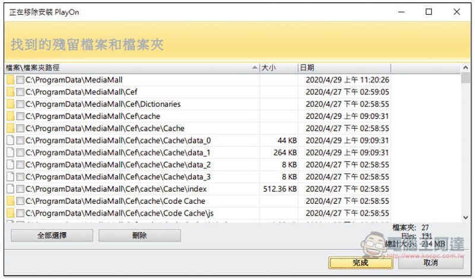Click file icon of data_3 row

pos(10,177)
